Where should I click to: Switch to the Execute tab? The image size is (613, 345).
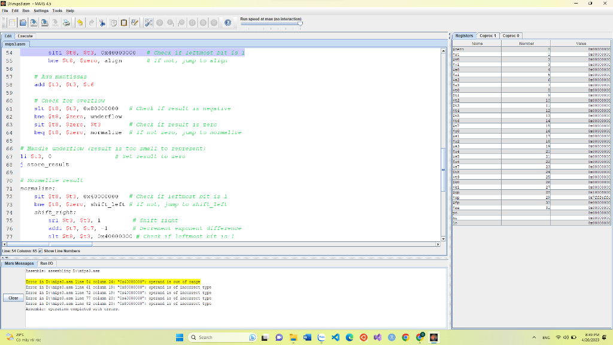click(x=25, y=36)
